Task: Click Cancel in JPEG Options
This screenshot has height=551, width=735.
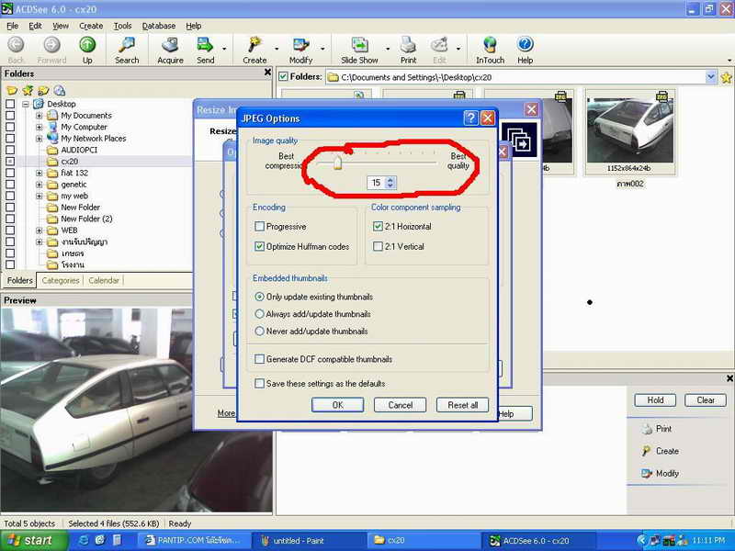Action: [x=400, y=405]
